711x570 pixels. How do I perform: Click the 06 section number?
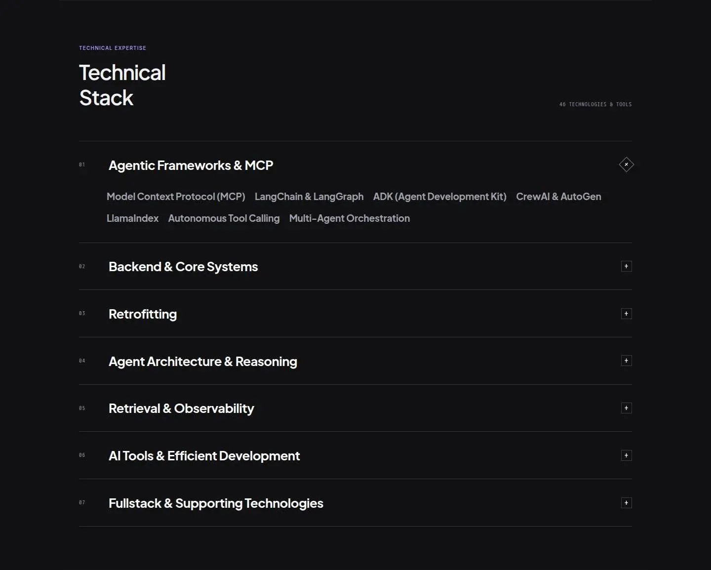(x=82, y=455)
